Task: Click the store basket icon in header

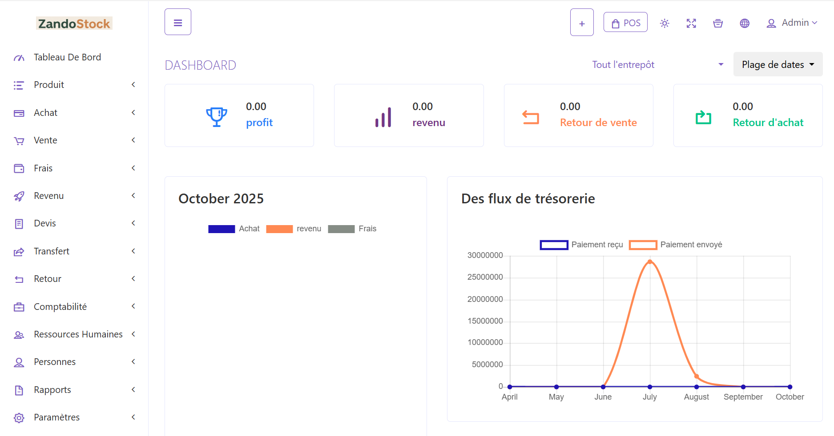Action: tap(718, 24)
